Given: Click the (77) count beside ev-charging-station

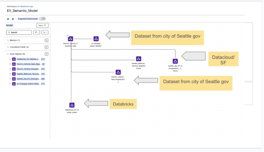Looking at the screenshot, I should [x=43, y=84].
